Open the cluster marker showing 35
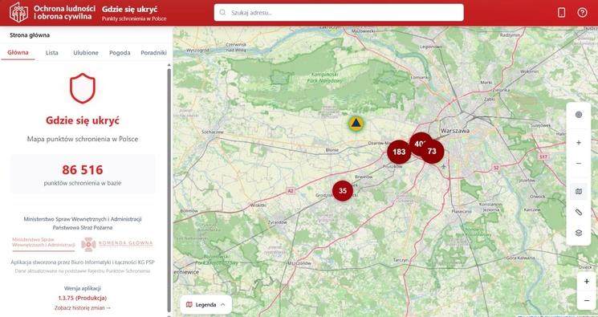598x317 pixels. 343,191
